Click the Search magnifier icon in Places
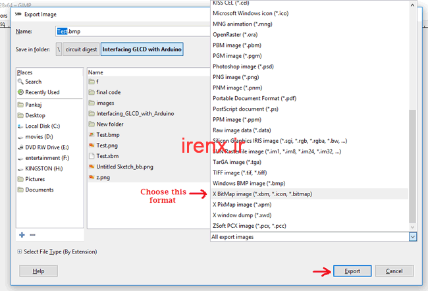This screenshot has height=291, width=428. pyautogui.click(x=20, y=82)
